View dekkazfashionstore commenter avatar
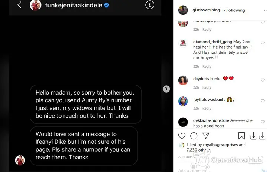 (x=183, y=122)
